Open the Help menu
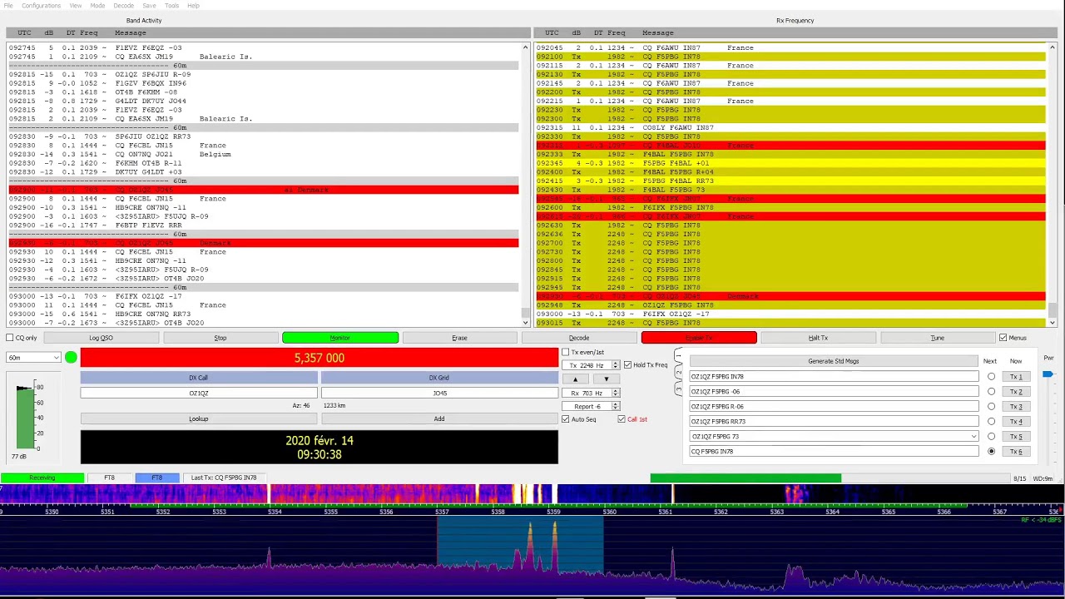 click(193, 6)
